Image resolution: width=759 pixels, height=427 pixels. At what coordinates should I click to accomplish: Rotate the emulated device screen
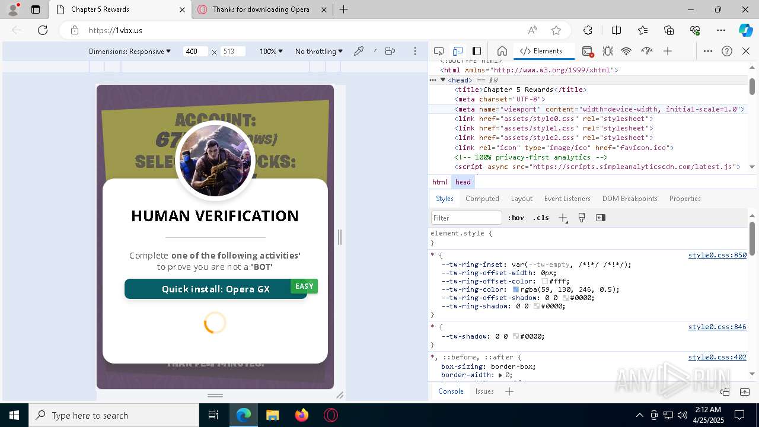(390, 51)
